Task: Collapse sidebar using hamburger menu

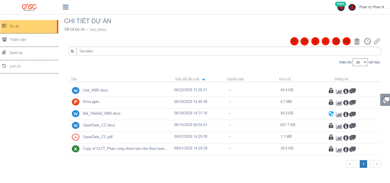Action: point(65,7)
